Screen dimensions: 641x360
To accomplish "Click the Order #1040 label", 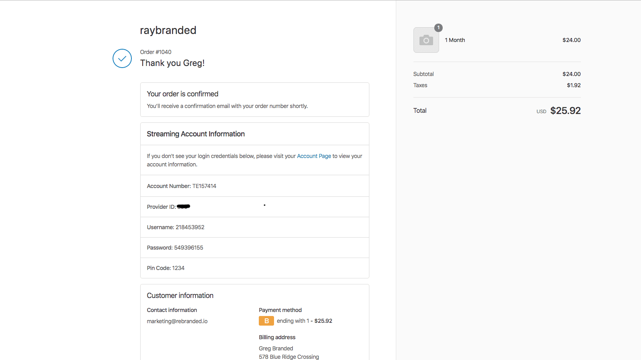I will point(155,52).
